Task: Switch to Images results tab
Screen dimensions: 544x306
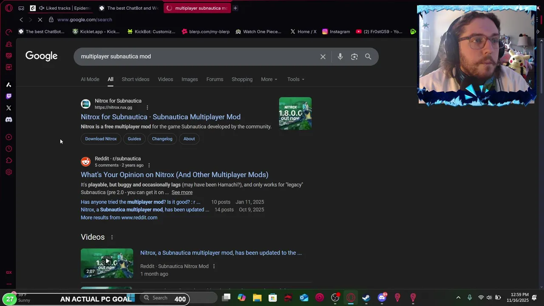Action: coord(190,79)
